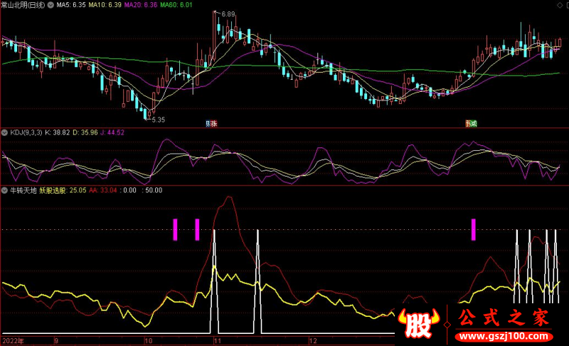Click the 妖股选股 indicator label

(52, 190)
